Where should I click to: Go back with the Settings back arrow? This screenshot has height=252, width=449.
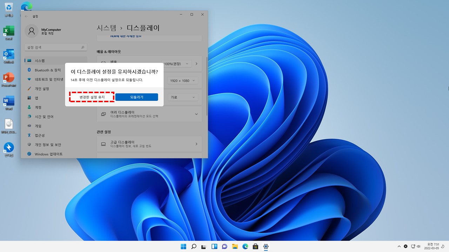(x=26, y=16)
